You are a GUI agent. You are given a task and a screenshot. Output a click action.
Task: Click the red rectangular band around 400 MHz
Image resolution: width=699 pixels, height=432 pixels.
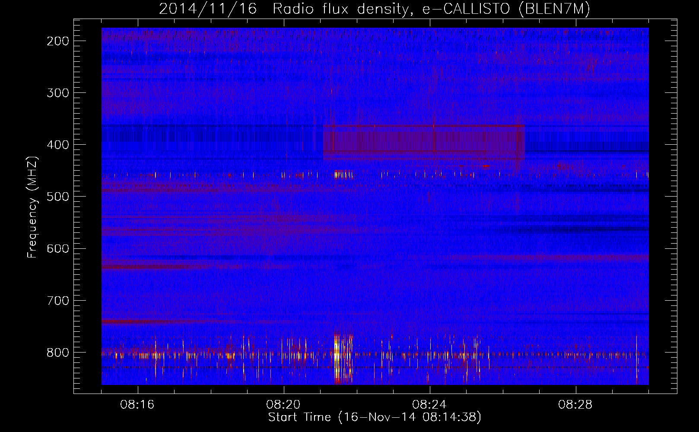point(424,143)
